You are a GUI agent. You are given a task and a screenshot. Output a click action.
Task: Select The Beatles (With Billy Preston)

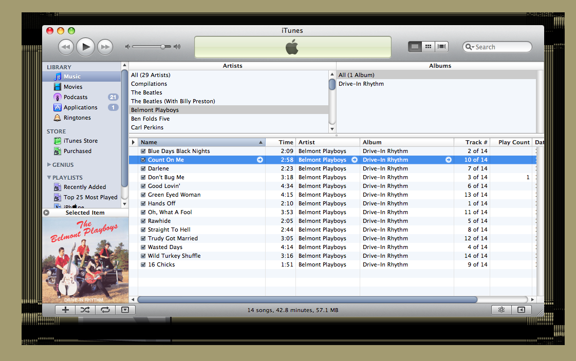(x=229, y=101)
